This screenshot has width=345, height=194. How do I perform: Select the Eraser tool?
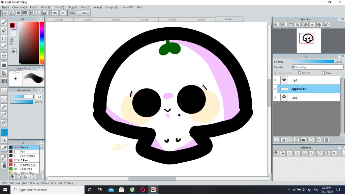4,30
